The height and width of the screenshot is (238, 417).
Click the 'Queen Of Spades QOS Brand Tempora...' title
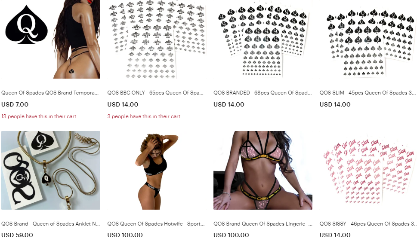(x=50, y=93)
